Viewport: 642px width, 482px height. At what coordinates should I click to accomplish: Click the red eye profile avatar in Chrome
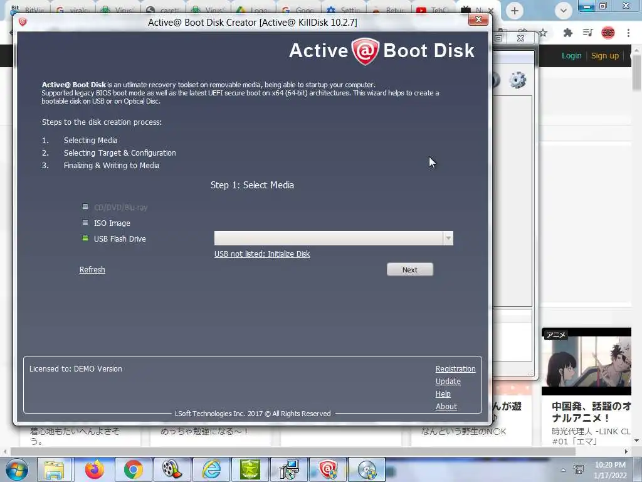[x=608, y=33]
